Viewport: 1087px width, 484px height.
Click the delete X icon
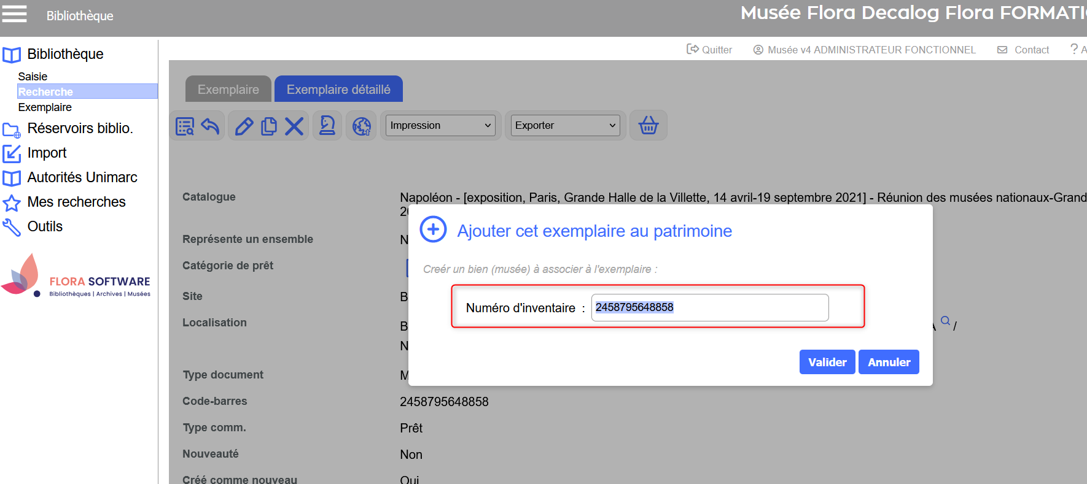pos(294,126)
